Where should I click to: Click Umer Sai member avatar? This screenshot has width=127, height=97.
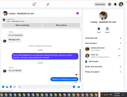[87, 56]
